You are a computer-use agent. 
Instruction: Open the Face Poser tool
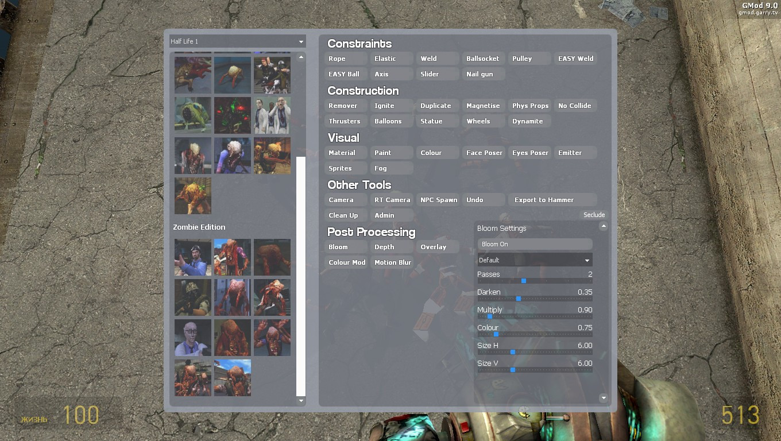click(484, 152)
